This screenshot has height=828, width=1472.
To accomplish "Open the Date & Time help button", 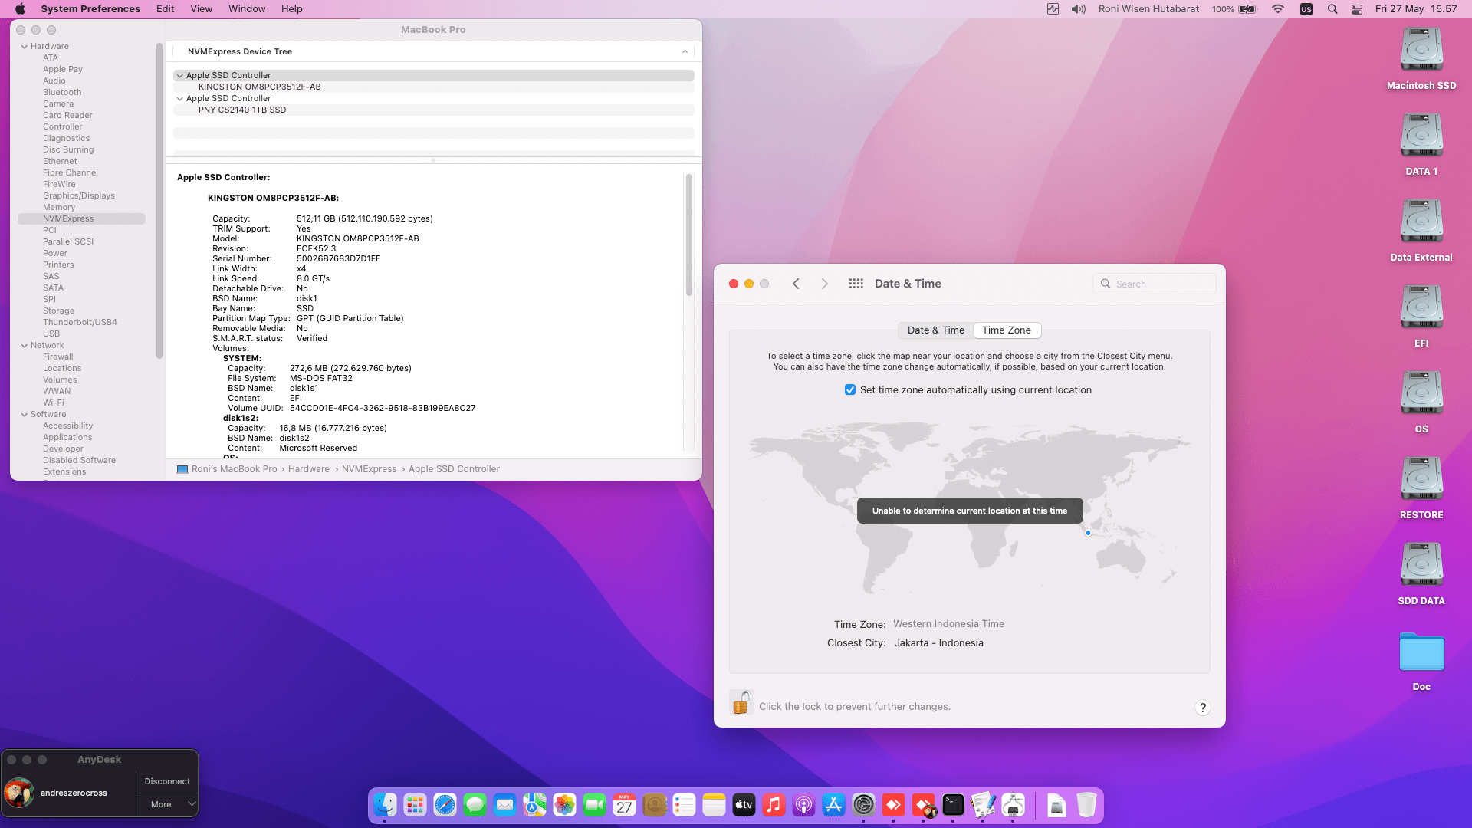I will [1203, 708].
